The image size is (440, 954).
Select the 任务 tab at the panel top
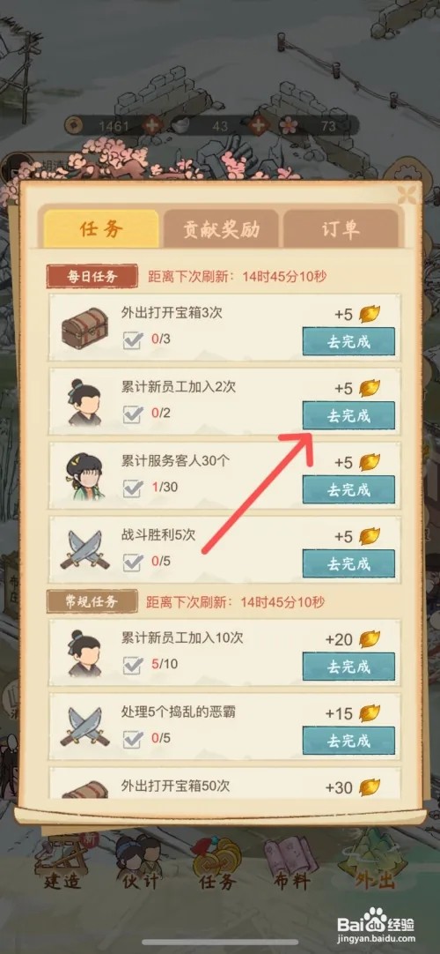101,228
